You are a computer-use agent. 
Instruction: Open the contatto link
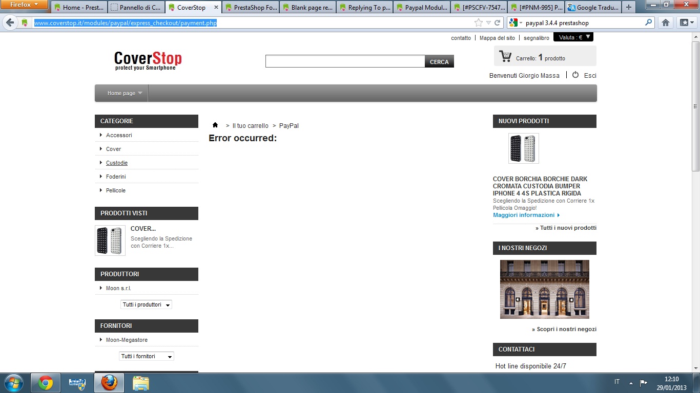(461, 38)
